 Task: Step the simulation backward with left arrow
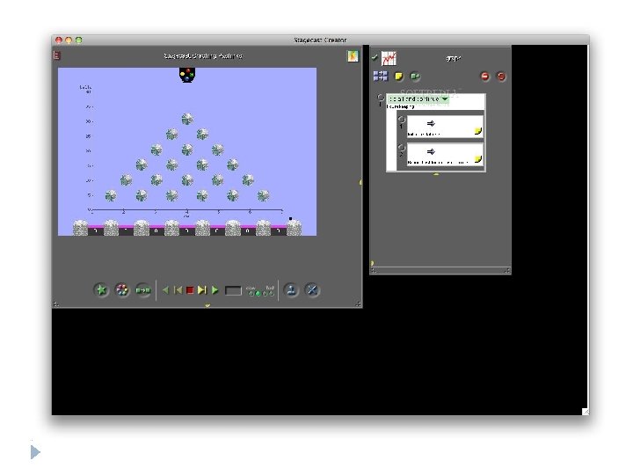(165, 290)
